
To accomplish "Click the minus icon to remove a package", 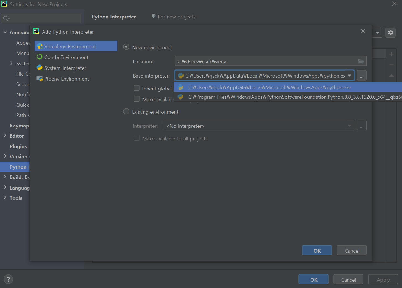I will 392,65.
